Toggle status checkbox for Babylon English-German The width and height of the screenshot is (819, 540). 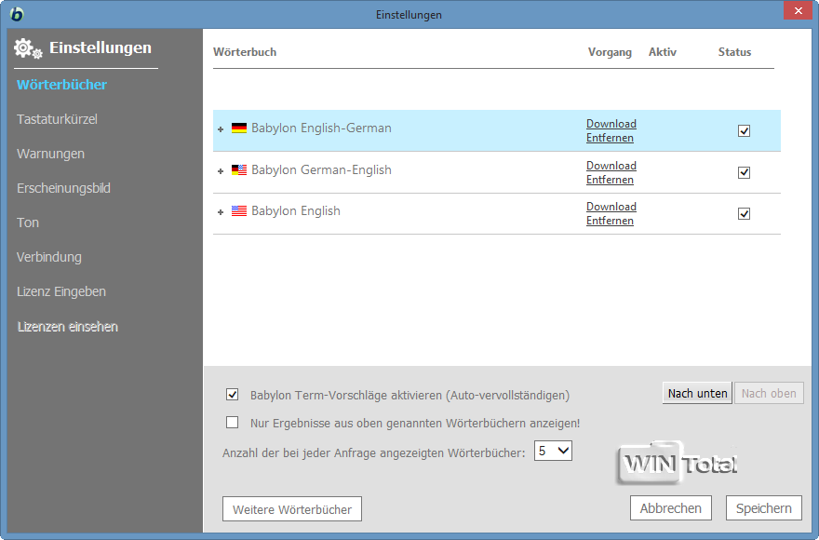(x=744, y=131)
